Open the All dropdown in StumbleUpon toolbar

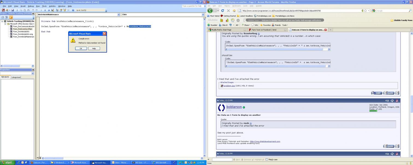237,25
